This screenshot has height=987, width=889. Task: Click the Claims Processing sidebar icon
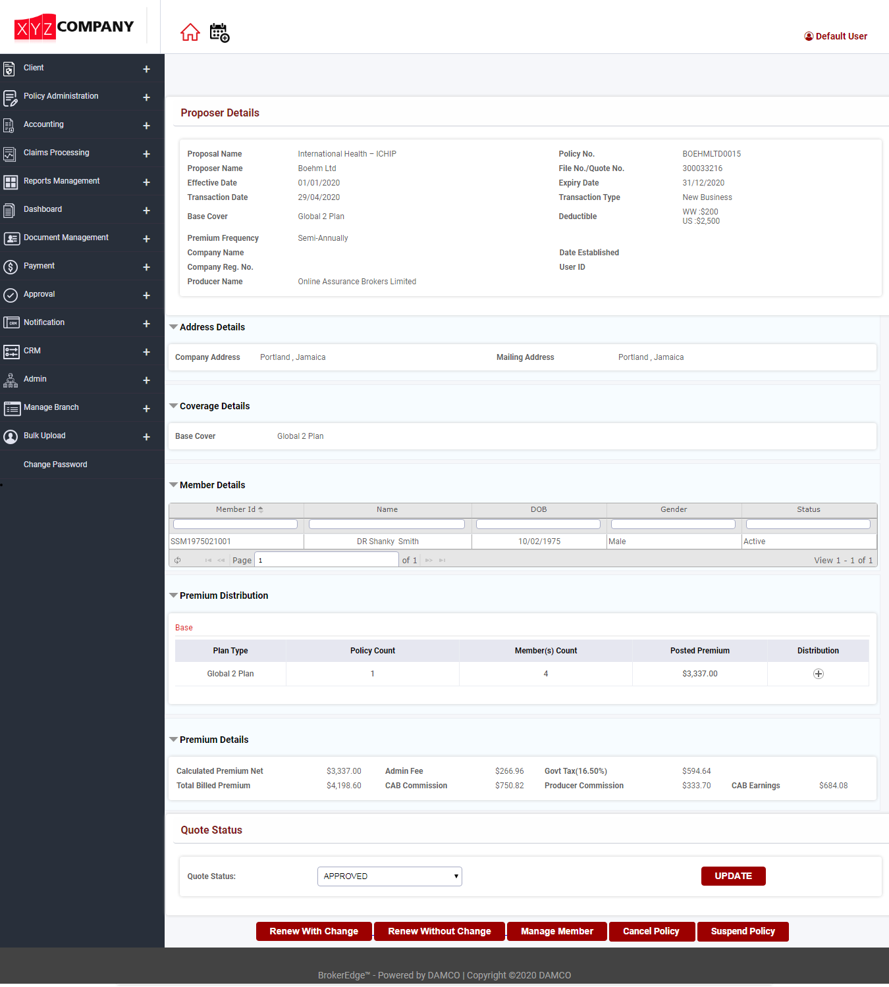pyautogui.click(x=9, y=154)
